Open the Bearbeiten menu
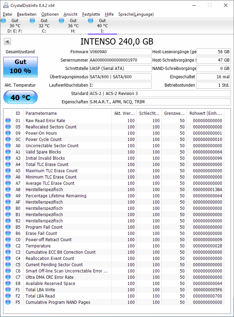 [x=27, y=14]
